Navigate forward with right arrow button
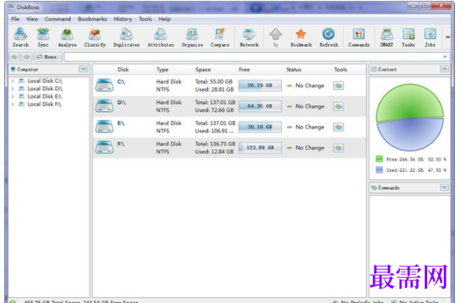 click(27, 57)
